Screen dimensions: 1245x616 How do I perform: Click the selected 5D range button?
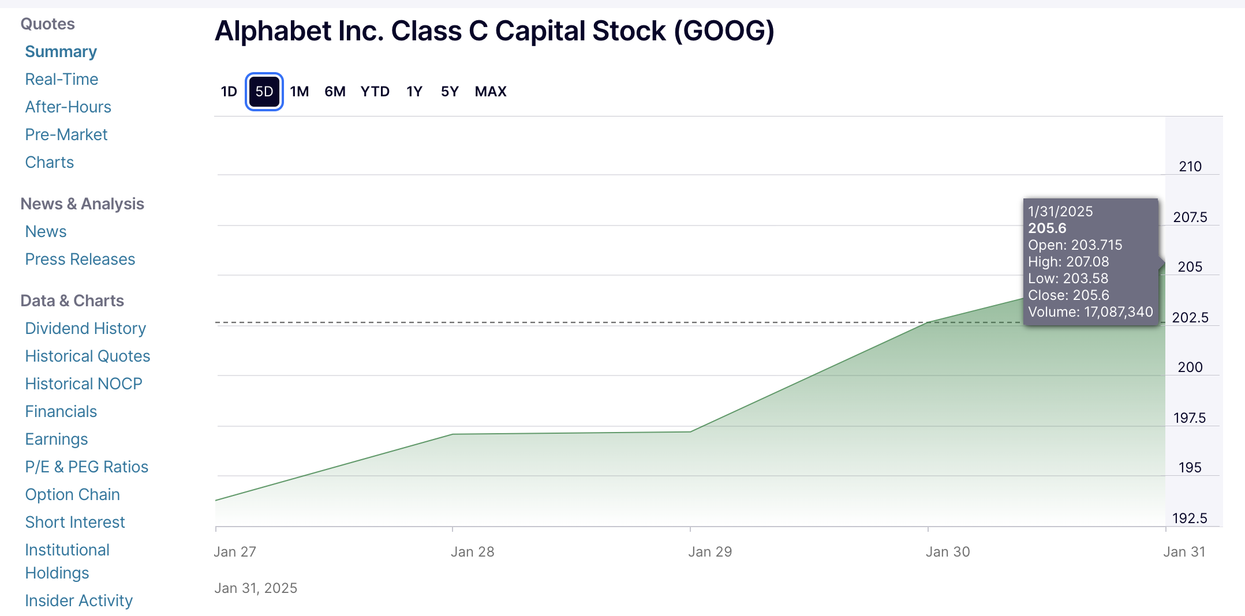click(x=264, y=92)
